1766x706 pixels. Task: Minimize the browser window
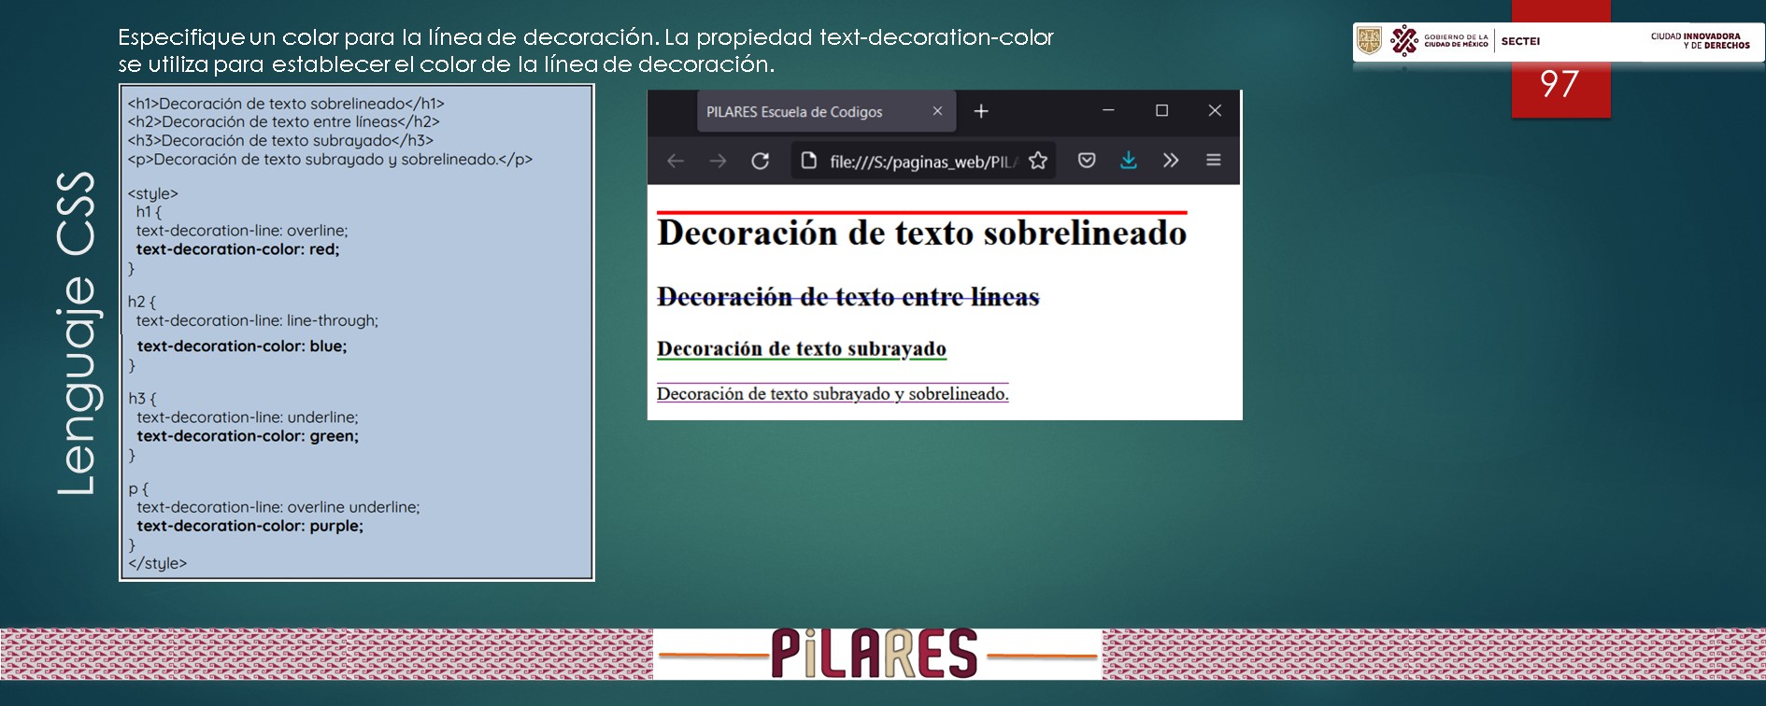(x=1108, y=110)
